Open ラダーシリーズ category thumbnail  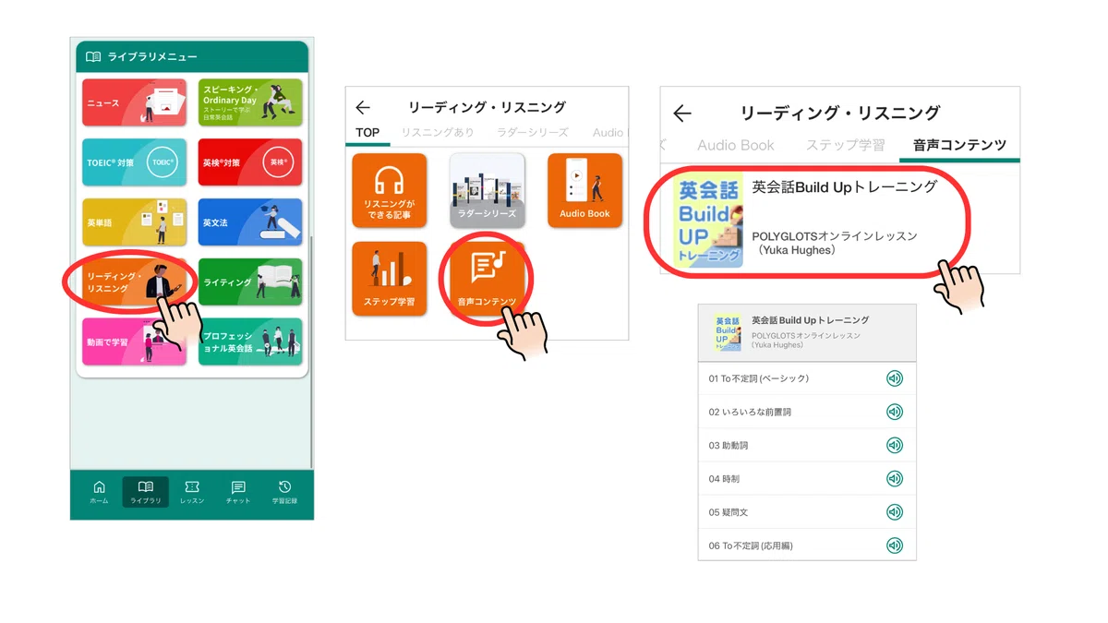(x=488, y=191)
